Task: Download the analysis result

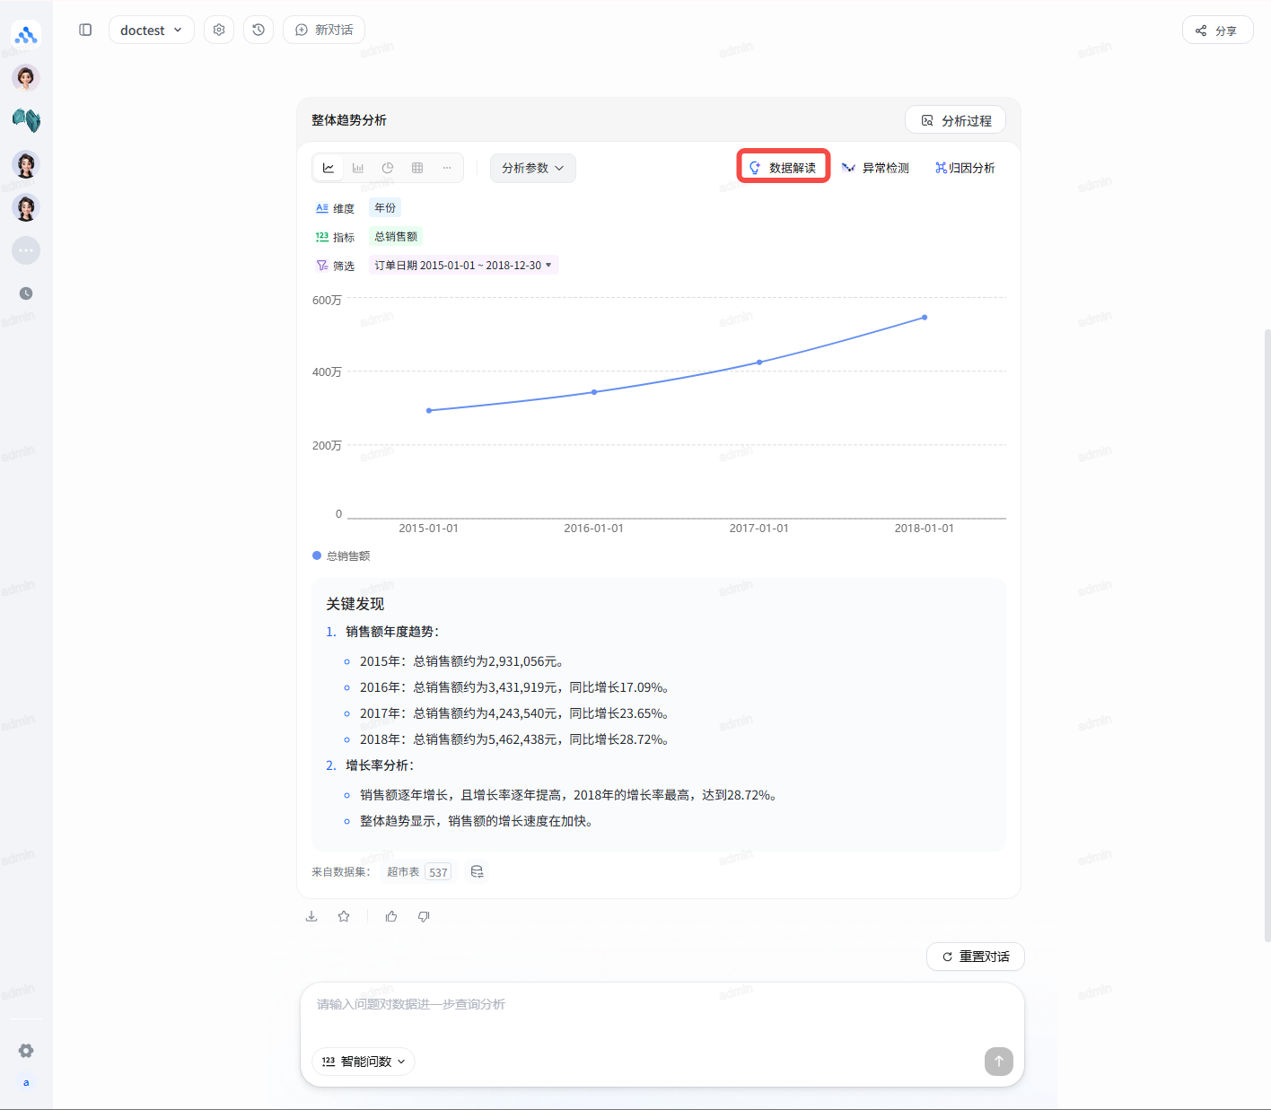Action: click(311, 916)
